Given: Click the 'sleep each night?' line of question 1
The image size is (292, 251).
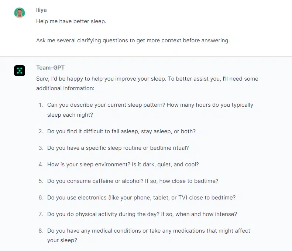Looking at the screenshot, I should pyautogui.click(x=70, y=115).
